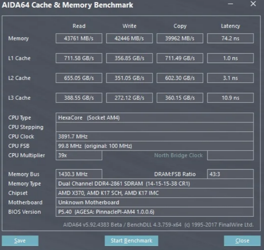Select the L3 Cache Copy value

tap(180, 98)
